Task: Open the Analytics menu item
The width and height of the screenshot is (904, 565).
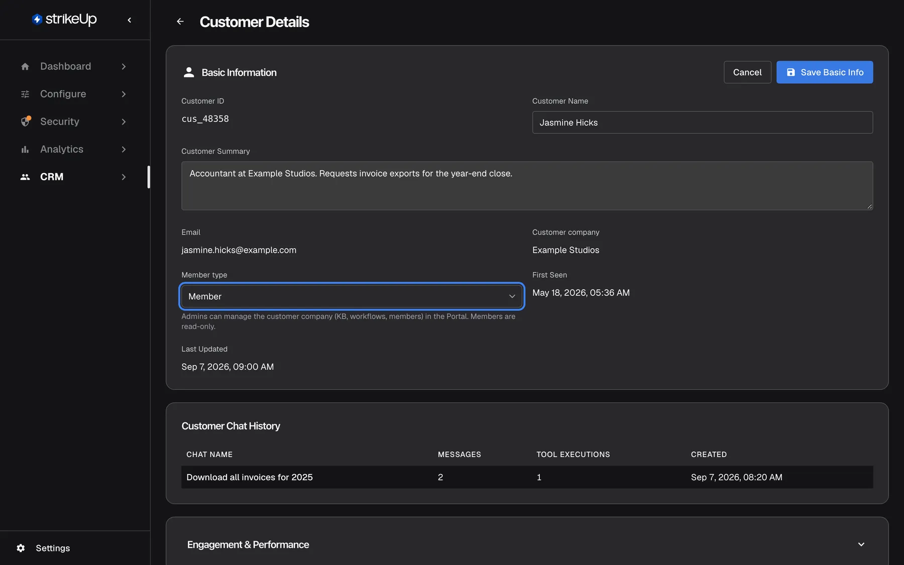Action: tap(74, 149)
